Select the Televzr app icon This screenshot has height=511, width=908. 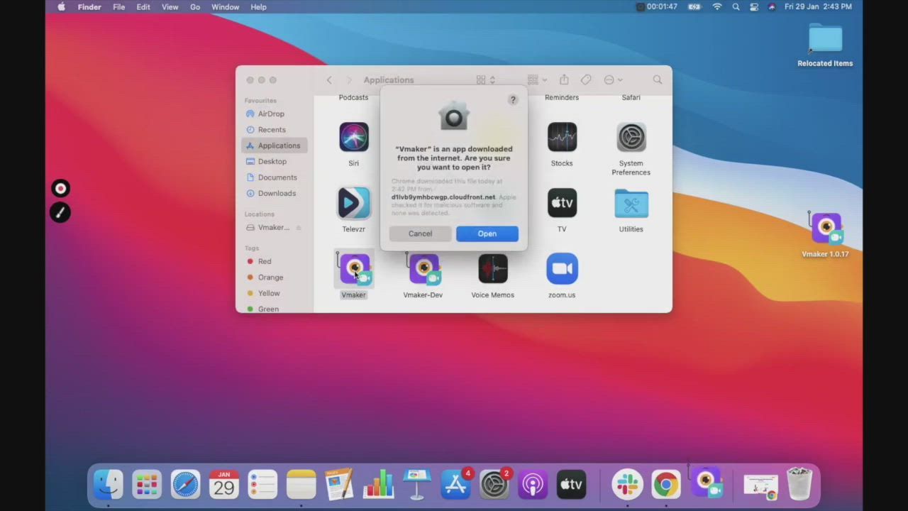(354, 203)
